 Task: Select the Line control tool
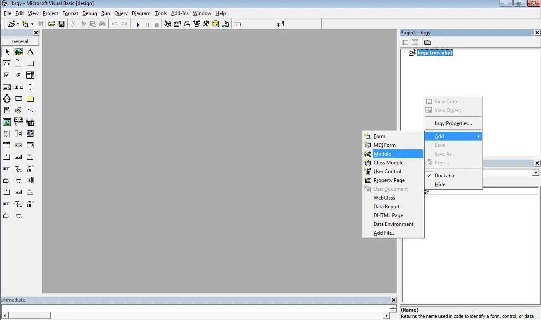pyautogui.click(x=30, y=110)
